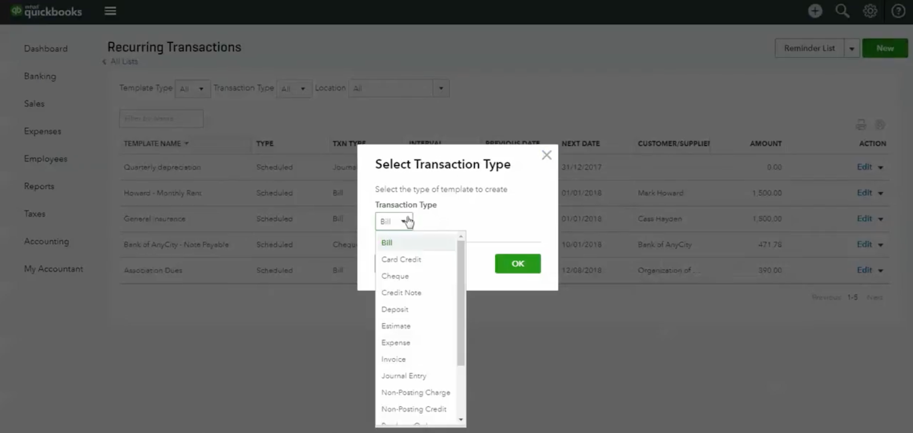Viewport: 913px width, 433px height.
Task: Select Estimate transaction type option
Action: tap(395, 326)
